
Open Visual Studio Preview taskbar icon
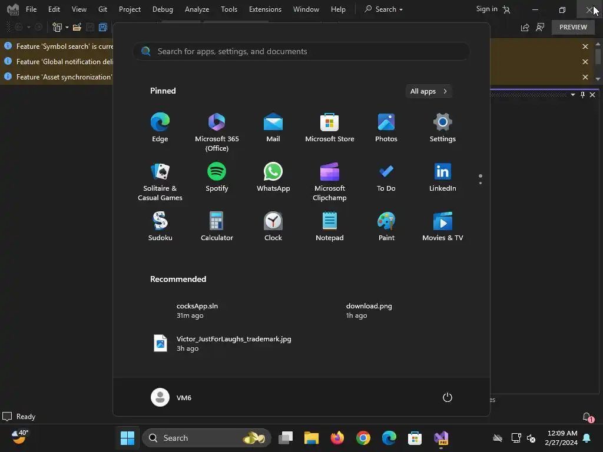(x=441, y=438)
